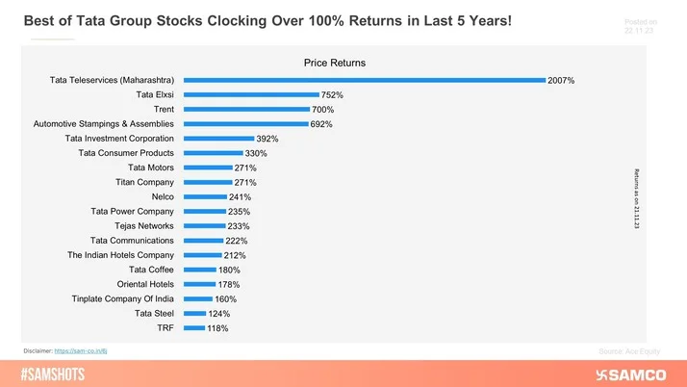Viewport: 687px width, 387px height.
Task: Click the Automotive Stampings & Assemblies label
Action: coord(104,124)
